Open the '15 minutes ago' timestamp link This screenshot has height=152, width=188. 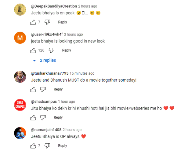coord(82,73)
